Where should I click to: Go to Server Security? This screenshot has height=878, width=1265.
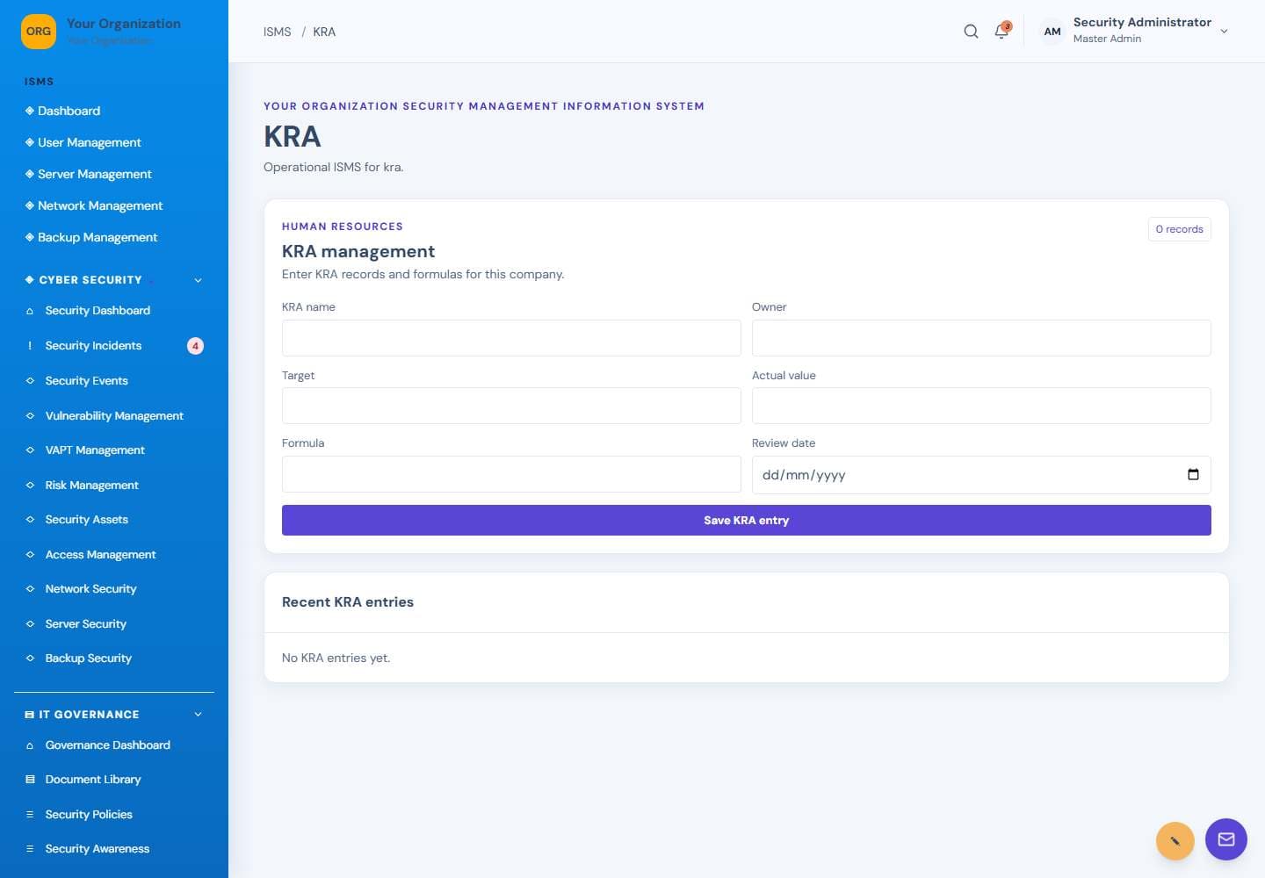[85, 624]
